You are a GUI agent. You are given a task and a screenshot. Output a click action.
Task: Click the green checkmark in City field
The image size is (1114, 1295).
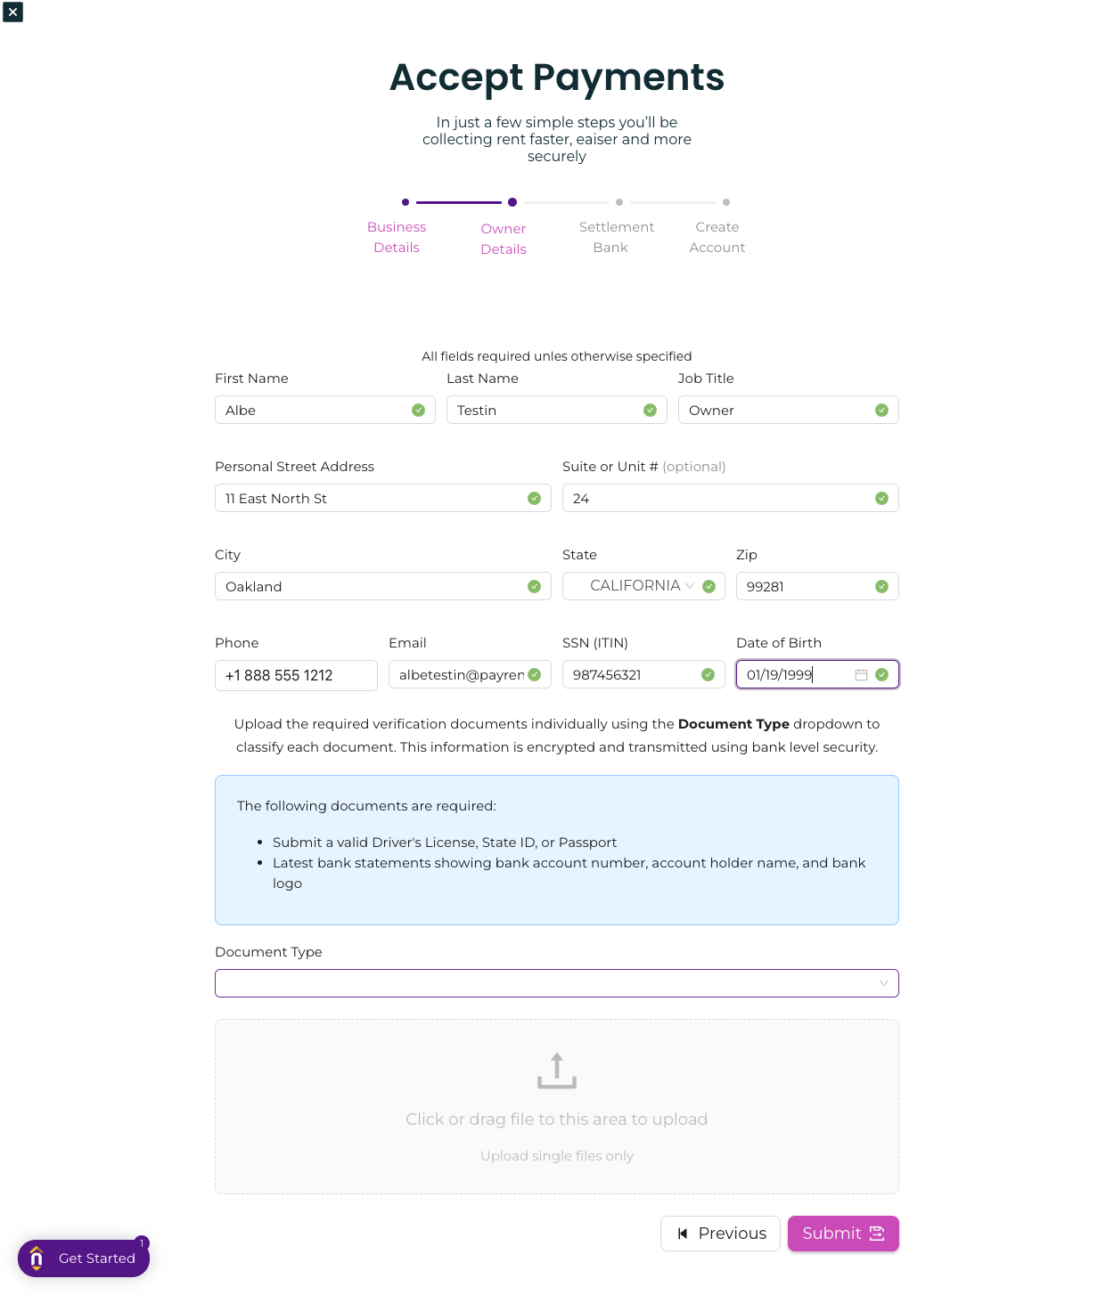click(534, 586)
